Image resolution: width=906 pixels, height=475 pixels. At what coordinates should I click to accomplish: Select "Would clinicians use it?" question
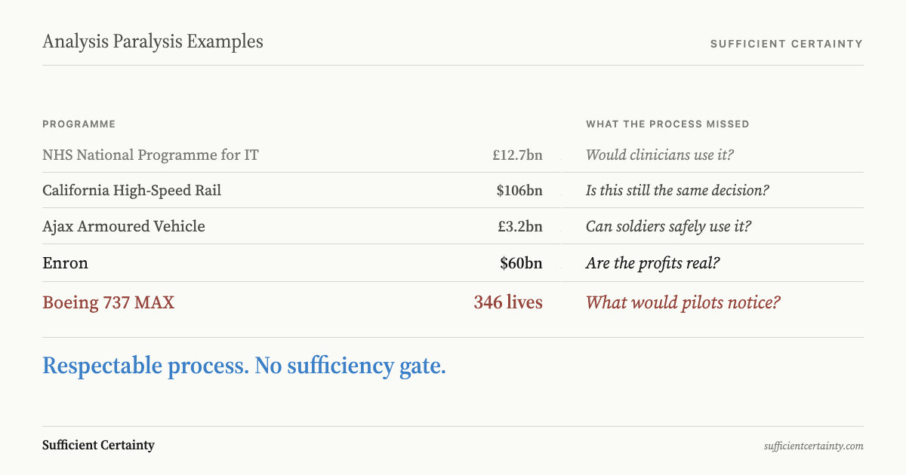(660, 155)
